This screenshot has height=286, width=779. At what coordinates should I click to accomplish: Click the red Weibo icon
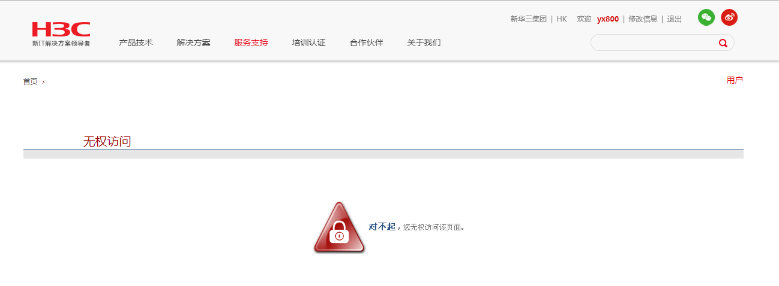point(729,17)
